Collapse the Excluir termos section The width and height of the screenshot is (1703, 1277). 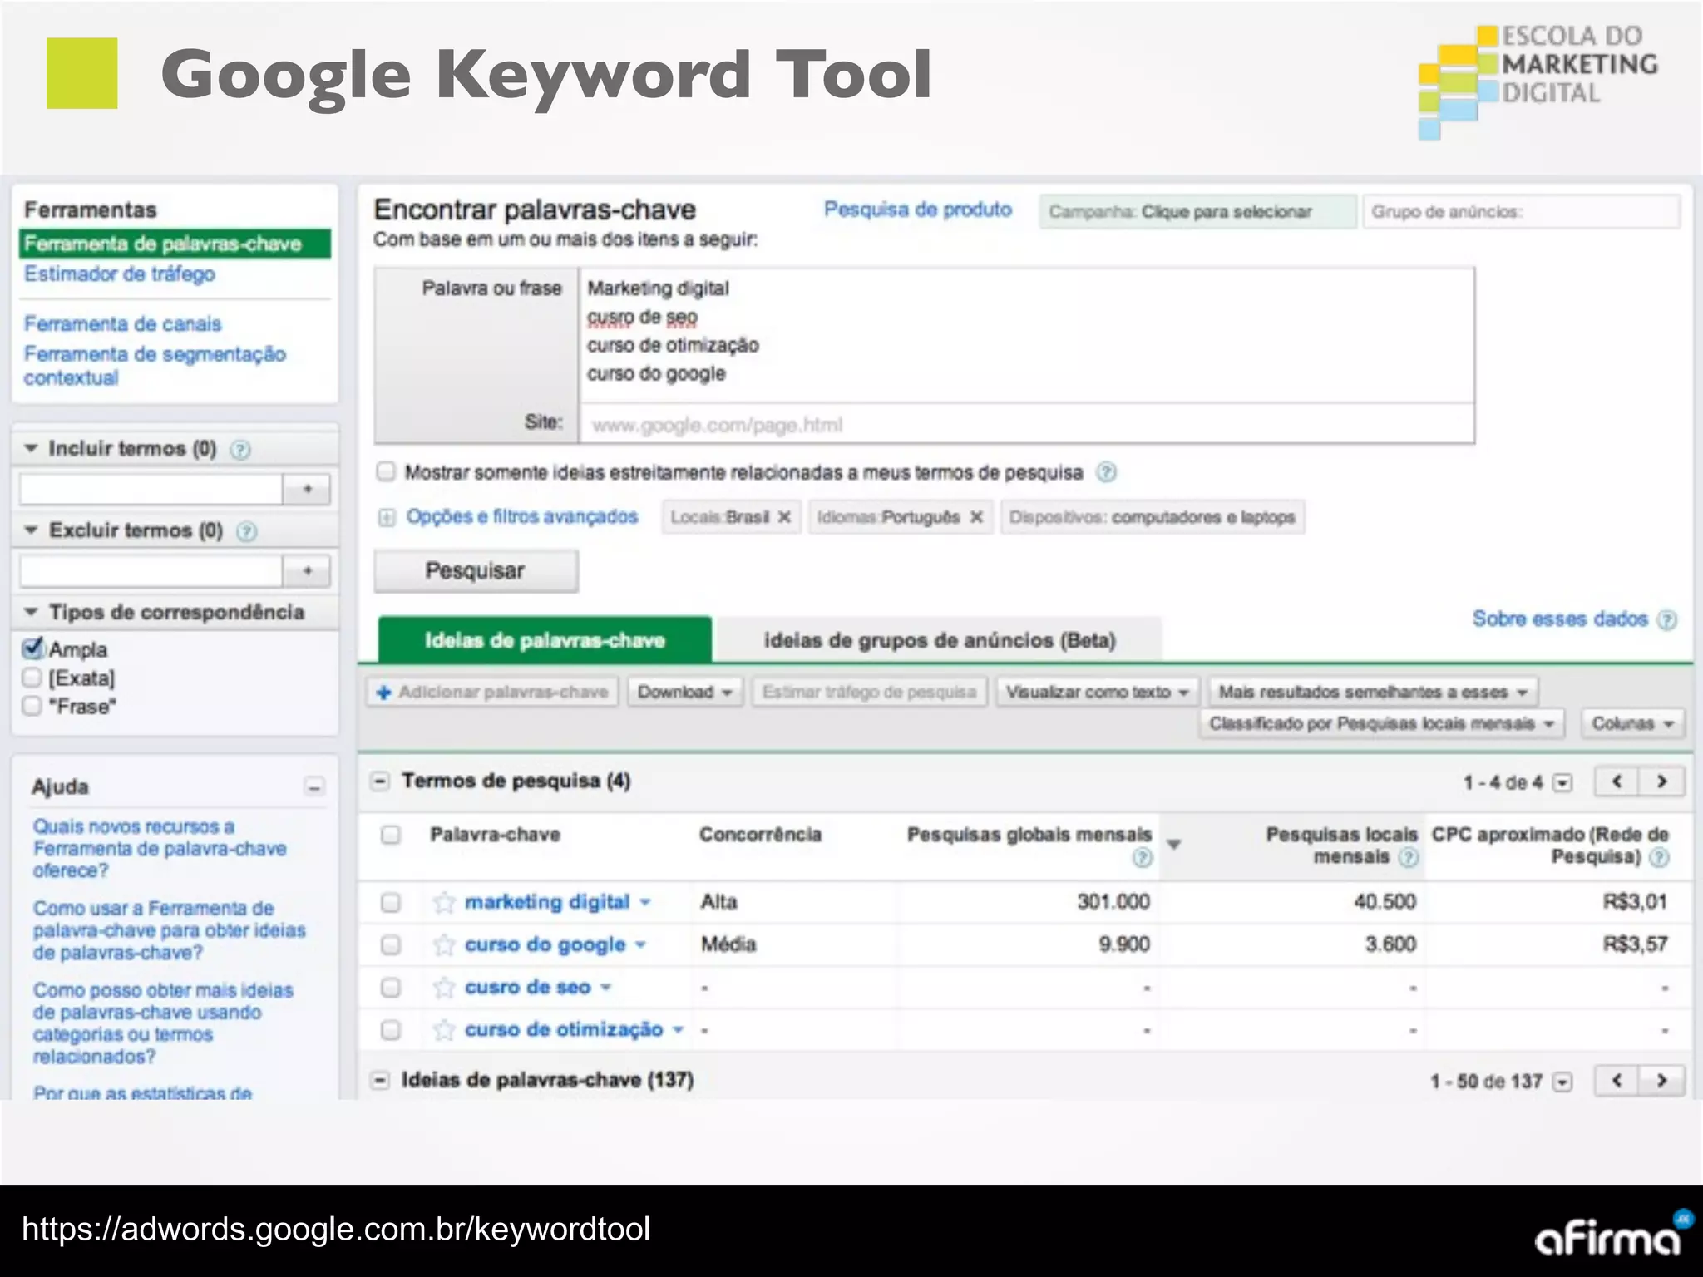[x=31, y=530]
